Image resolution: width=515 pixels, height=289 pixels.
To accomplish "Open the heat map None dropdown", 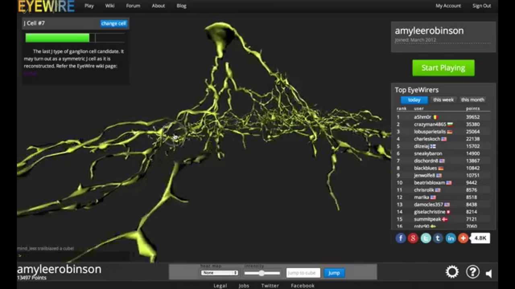I will coord(220,273).
